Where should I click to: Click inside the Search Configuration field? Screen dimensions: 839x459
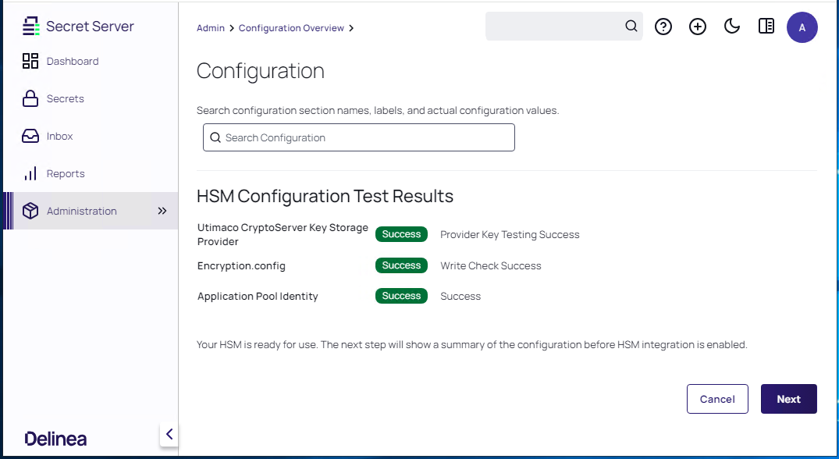[x=358, y=137]
